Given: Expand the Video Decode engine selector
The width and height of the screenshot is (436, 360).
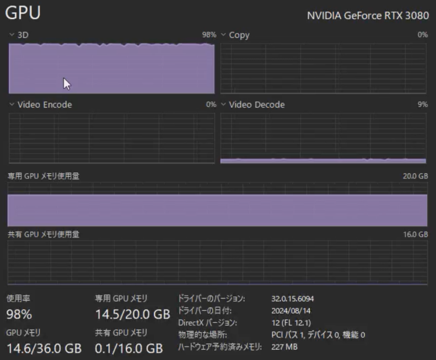Looking at the screenshot, I should [252, 105].
